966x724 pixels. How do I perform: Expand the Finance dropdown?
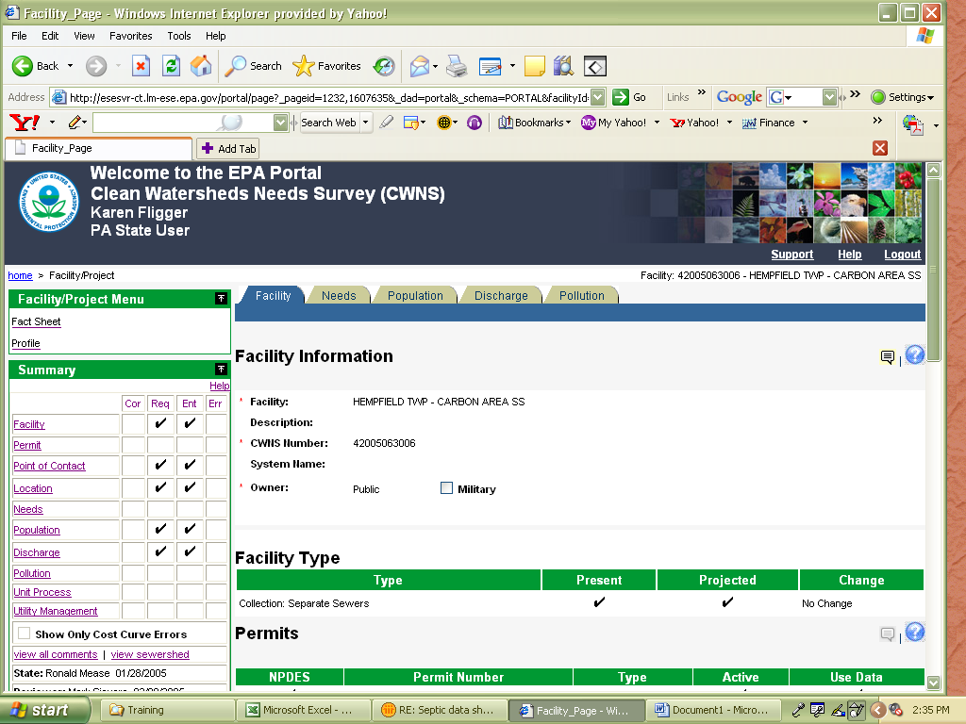(805, 123)
